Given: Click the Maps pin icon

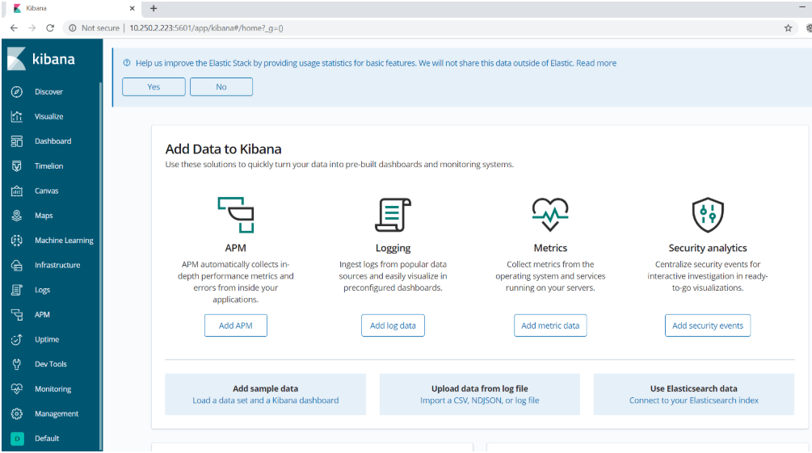Looking at the screenshot, I should [17, 216].
